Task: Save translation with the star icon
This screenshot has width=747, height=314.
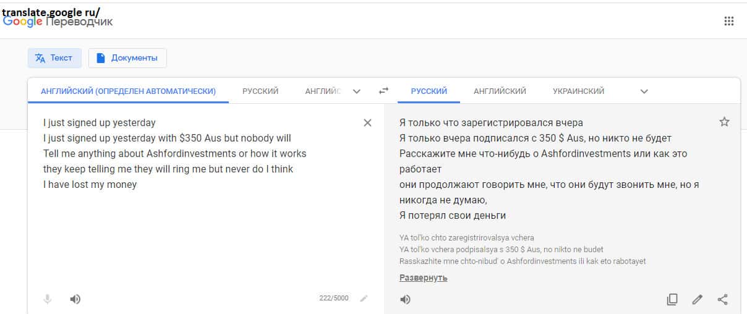Action: point(724,122)
